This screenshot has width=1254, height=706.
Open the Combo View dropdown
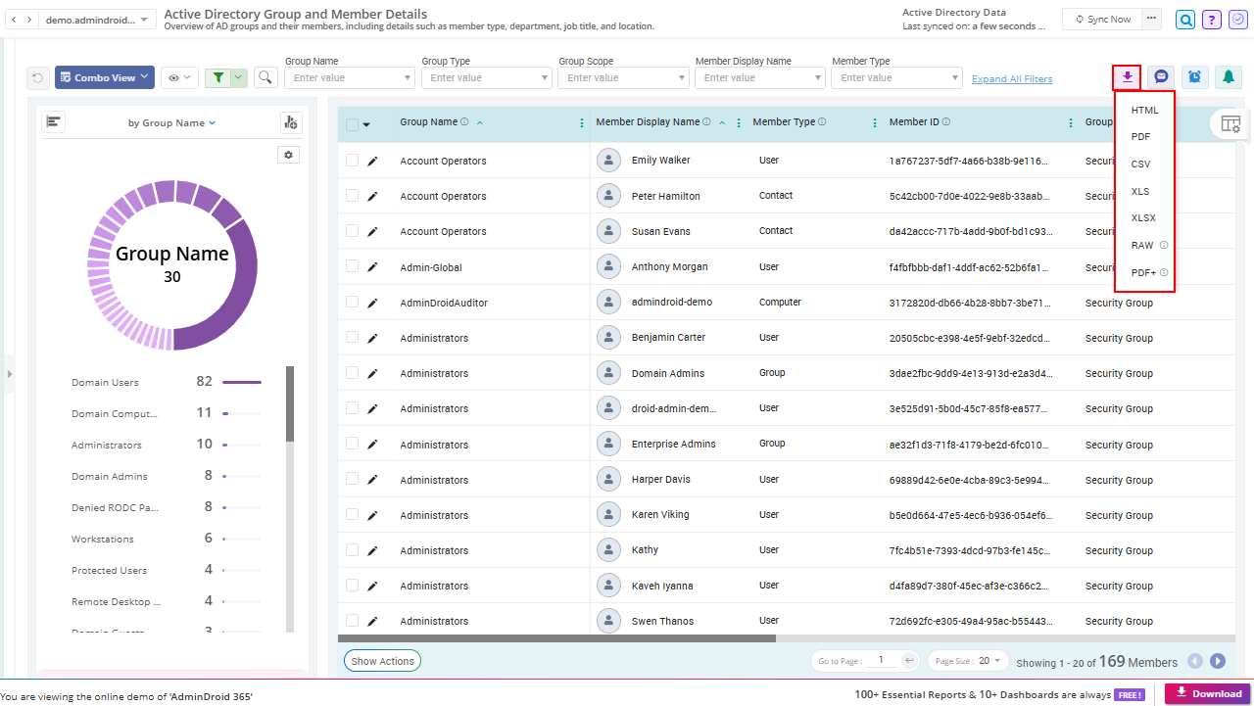pos(105,77)
